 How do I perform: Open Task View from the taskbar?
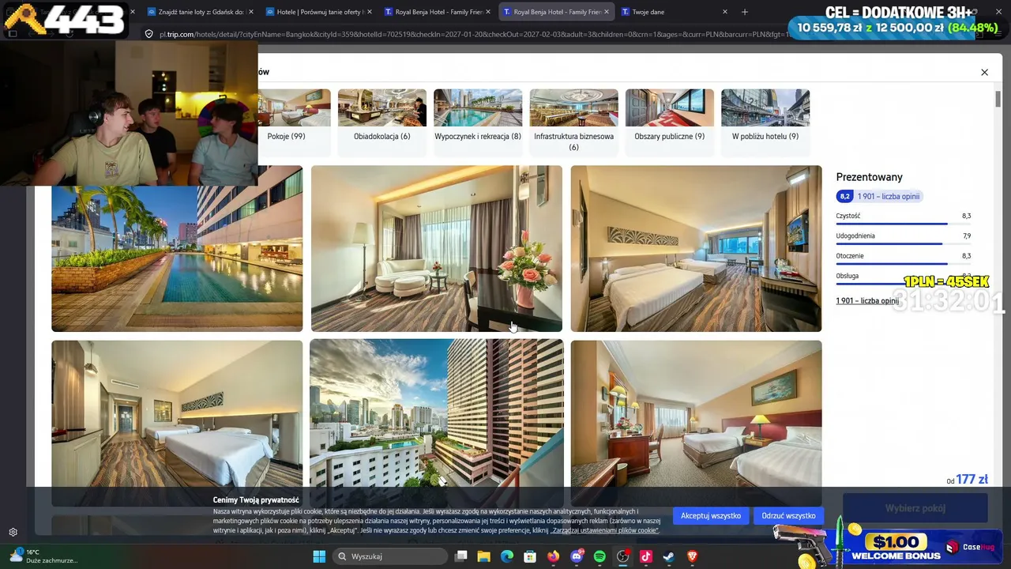click(461, 556)
